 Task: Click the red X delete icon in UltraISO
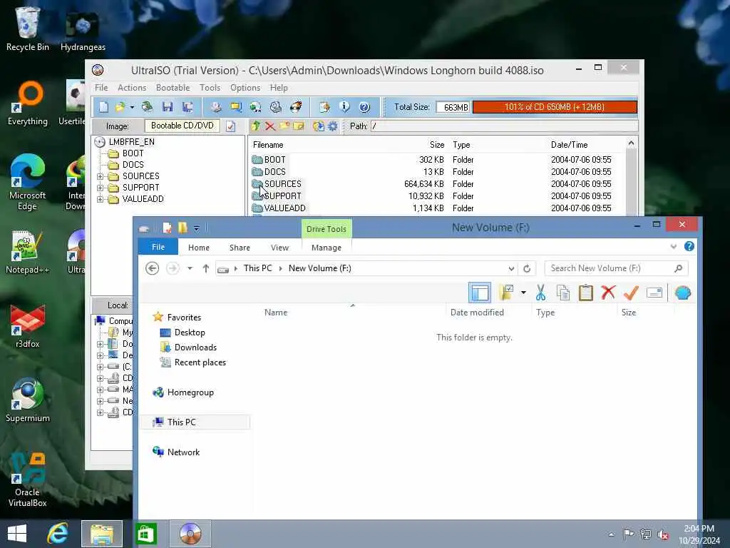[x=269, y=126]
